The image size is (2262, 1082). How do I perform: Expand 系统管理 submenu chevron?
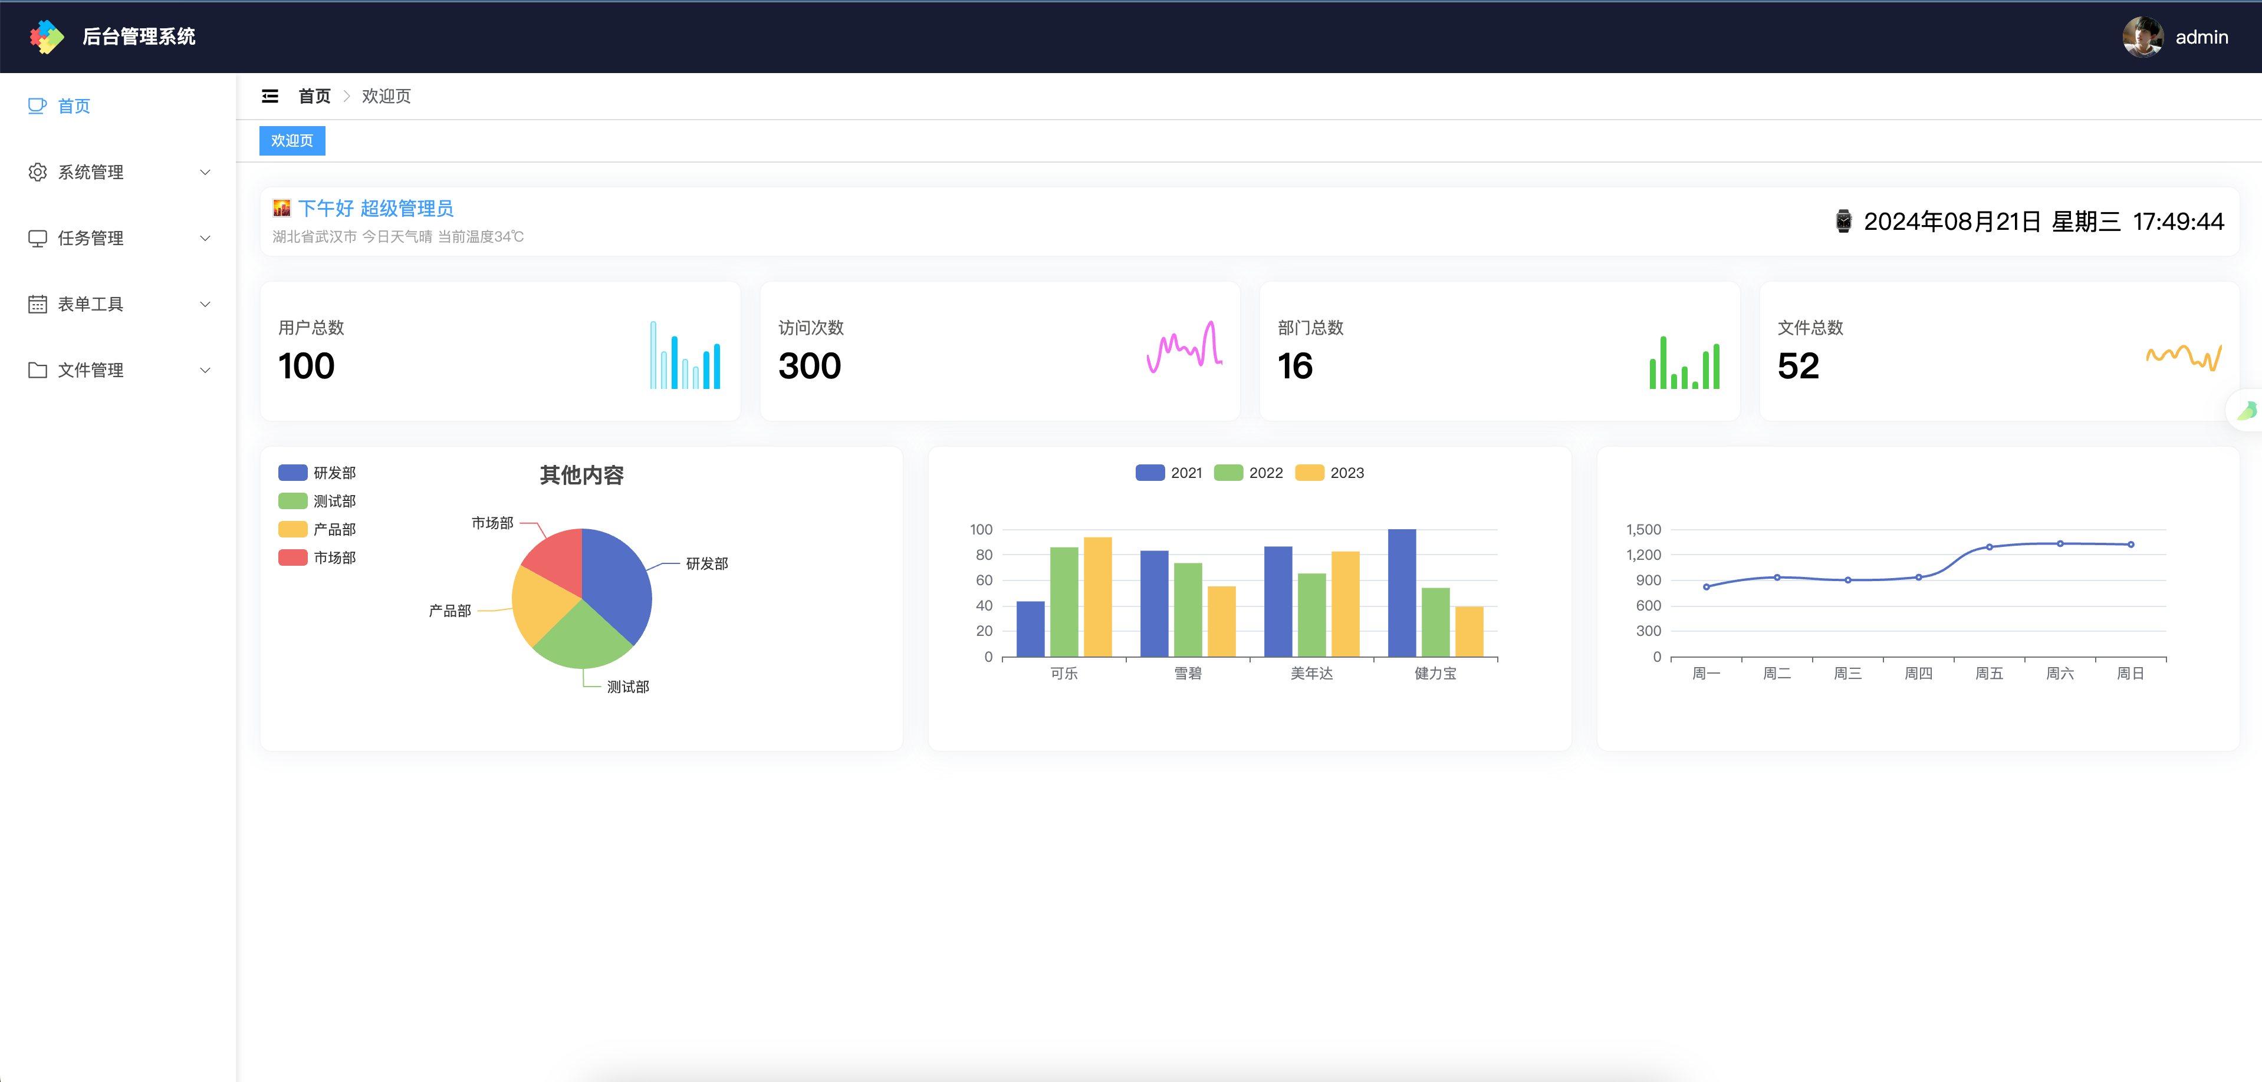(x=205, y=172)
